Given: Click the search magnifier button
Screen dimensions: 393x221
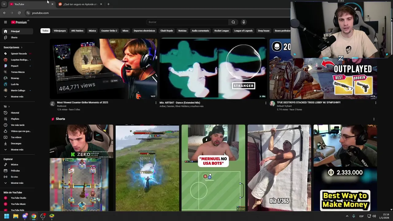Looking at the screenshot, I should tap(233, 22).
